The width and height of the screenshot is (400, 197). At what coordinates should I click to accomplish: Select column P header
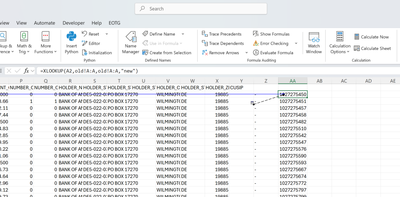coord(21,81)
